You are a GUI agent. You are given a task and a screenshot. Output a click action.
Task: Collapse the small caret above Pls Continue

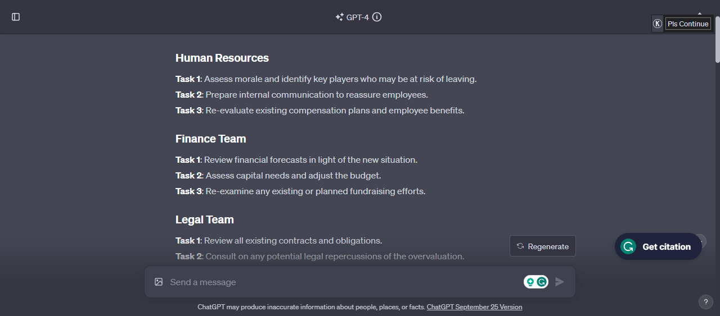coord(700,13)
